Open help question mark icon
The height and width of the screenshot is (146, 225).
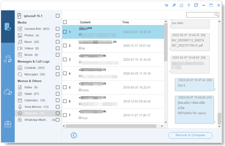tap(189, 6)
